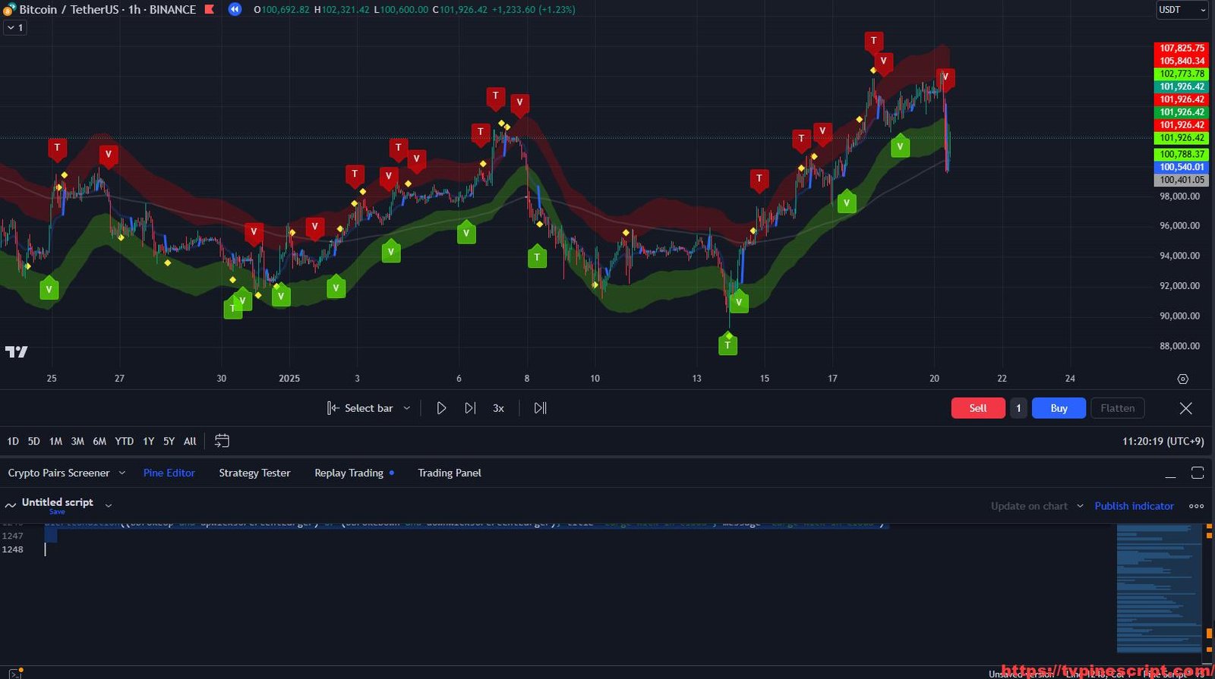Open the USDT currency dropdown
The height and width of the screenshot is (679, 1215).
click(x=1181, y=10)
